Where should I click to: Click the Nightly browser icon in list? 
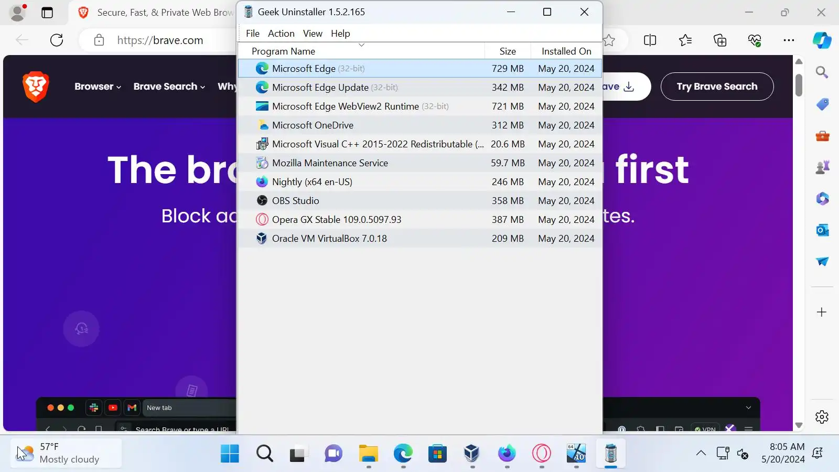[262, 182]
